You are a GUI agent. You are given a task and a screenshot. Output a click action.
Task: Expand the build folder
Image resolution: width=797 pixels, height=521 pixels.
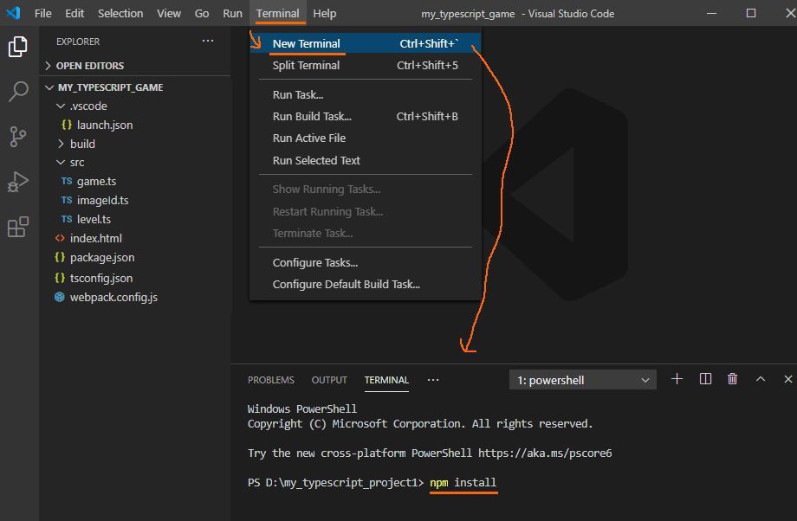(x=82, y=144)
